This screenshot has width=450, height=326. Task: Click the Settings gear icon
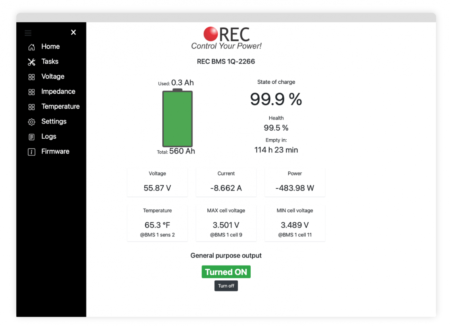coord(31,122)
